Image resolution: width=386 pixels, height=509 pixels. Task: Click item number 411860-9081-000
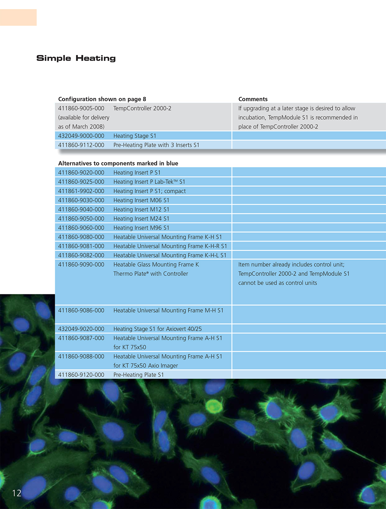point(81,246)
